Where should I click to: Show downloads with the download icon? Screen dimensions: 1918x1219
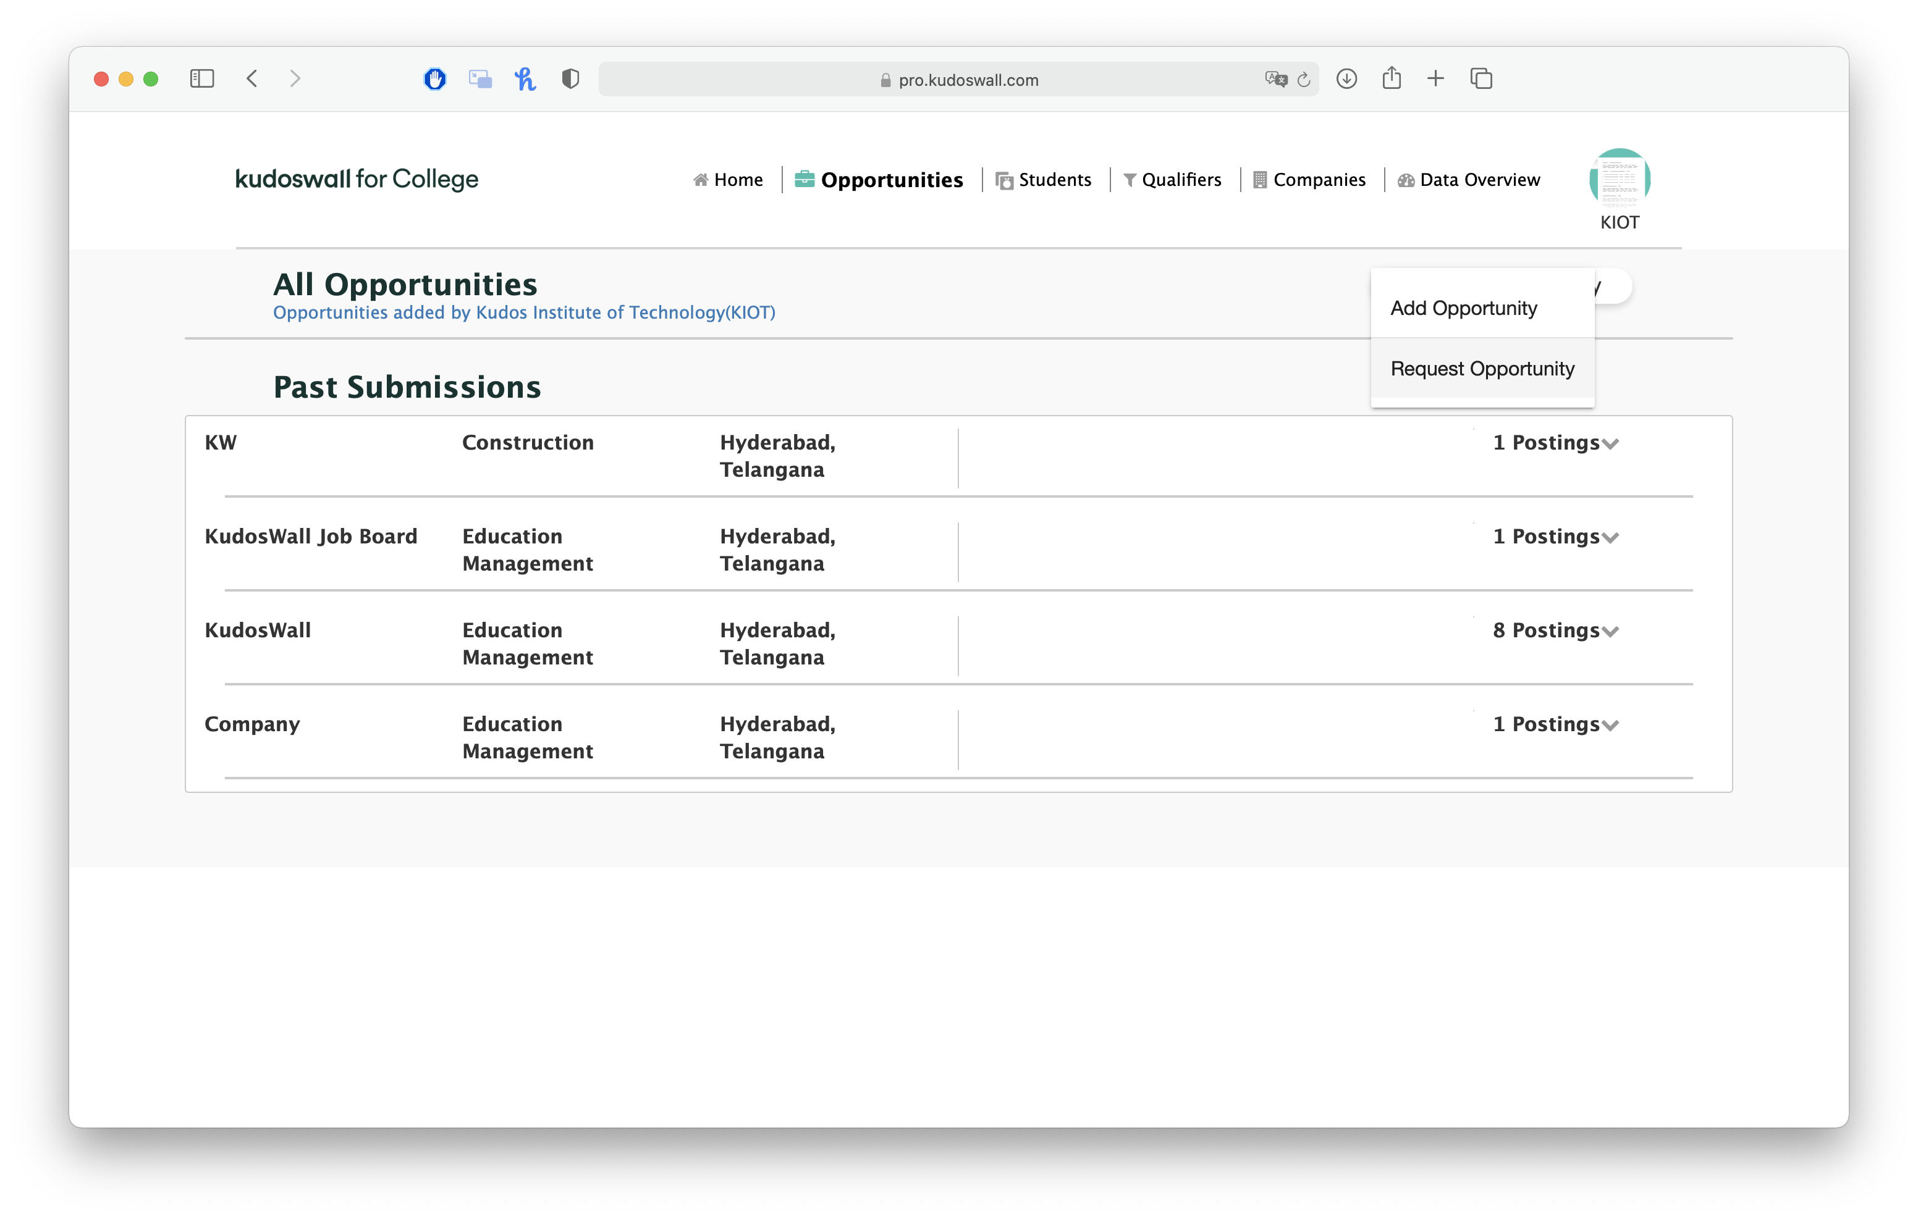(x=1347, y=78)
